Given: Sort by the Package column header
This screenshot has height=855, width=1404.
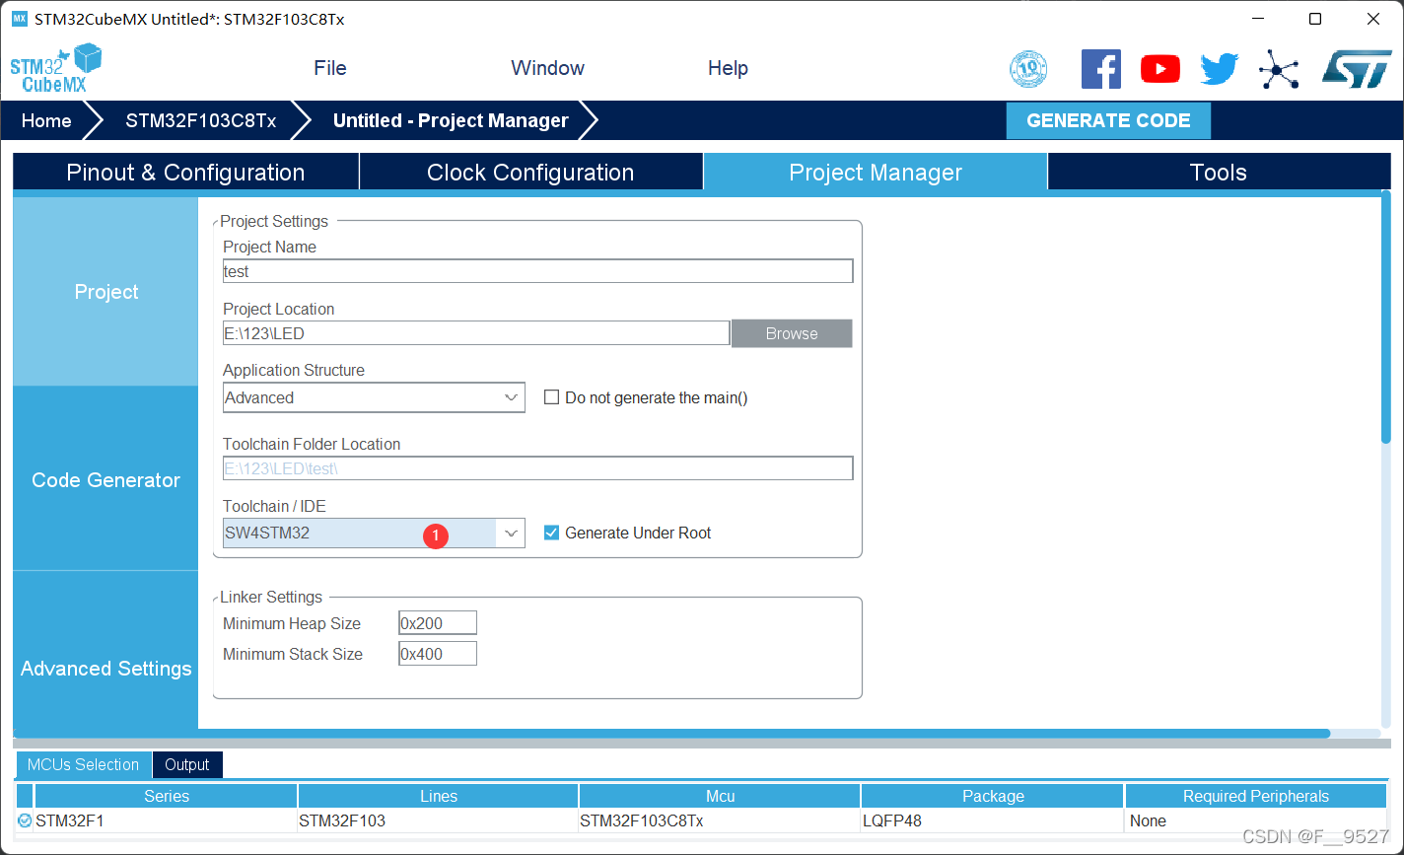Looking at the screenshot, I should (993, 796).
